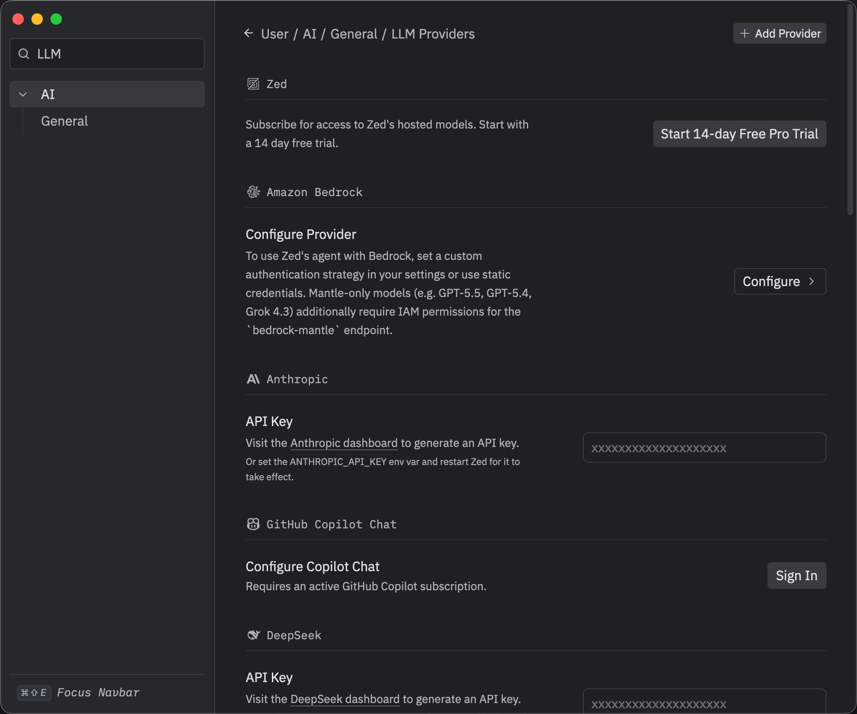Click the General breadcrumb segment

point(354,34)
